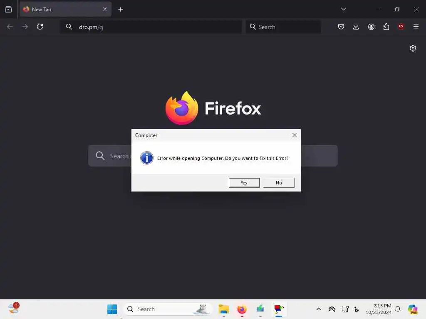Open new tab page personalize gear

coord(413,48)
